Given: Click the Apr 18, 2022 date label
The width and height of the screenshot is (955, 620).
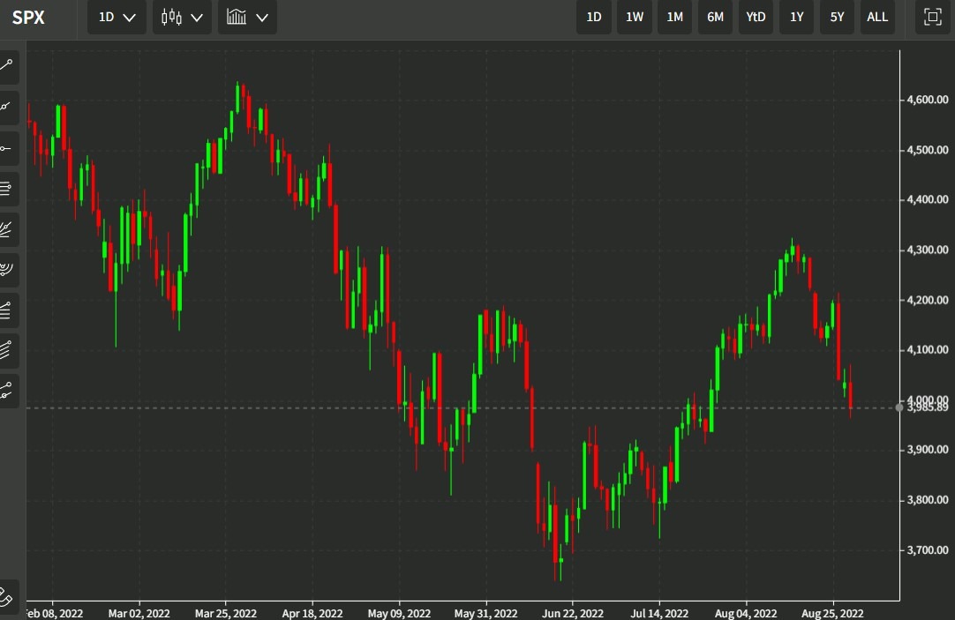Looking at the screenshot, I should tap(312, 613).
